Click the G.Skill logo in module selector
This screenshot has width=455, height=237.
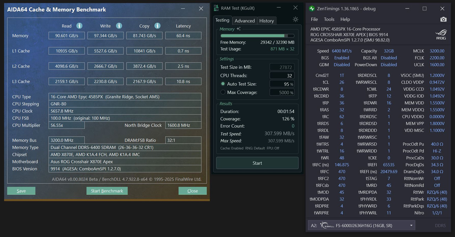click(x=327, y=225)
